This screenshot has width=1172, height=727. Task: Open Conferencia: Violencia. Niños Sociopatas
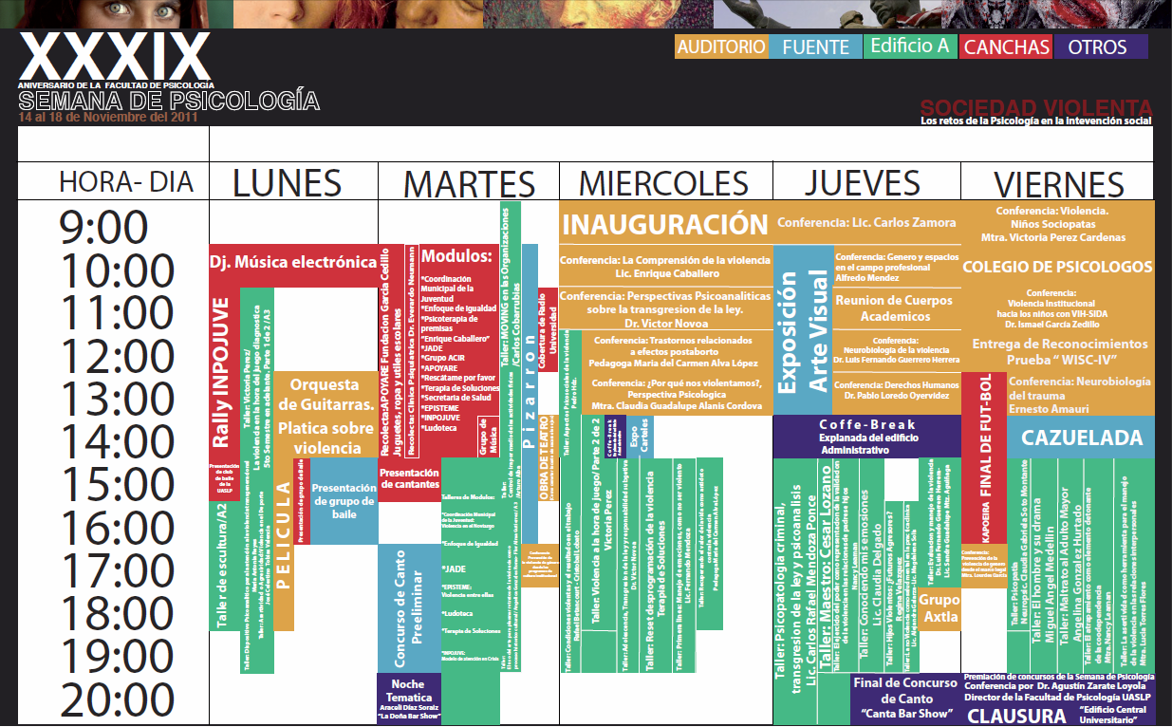pos(1059,224)
